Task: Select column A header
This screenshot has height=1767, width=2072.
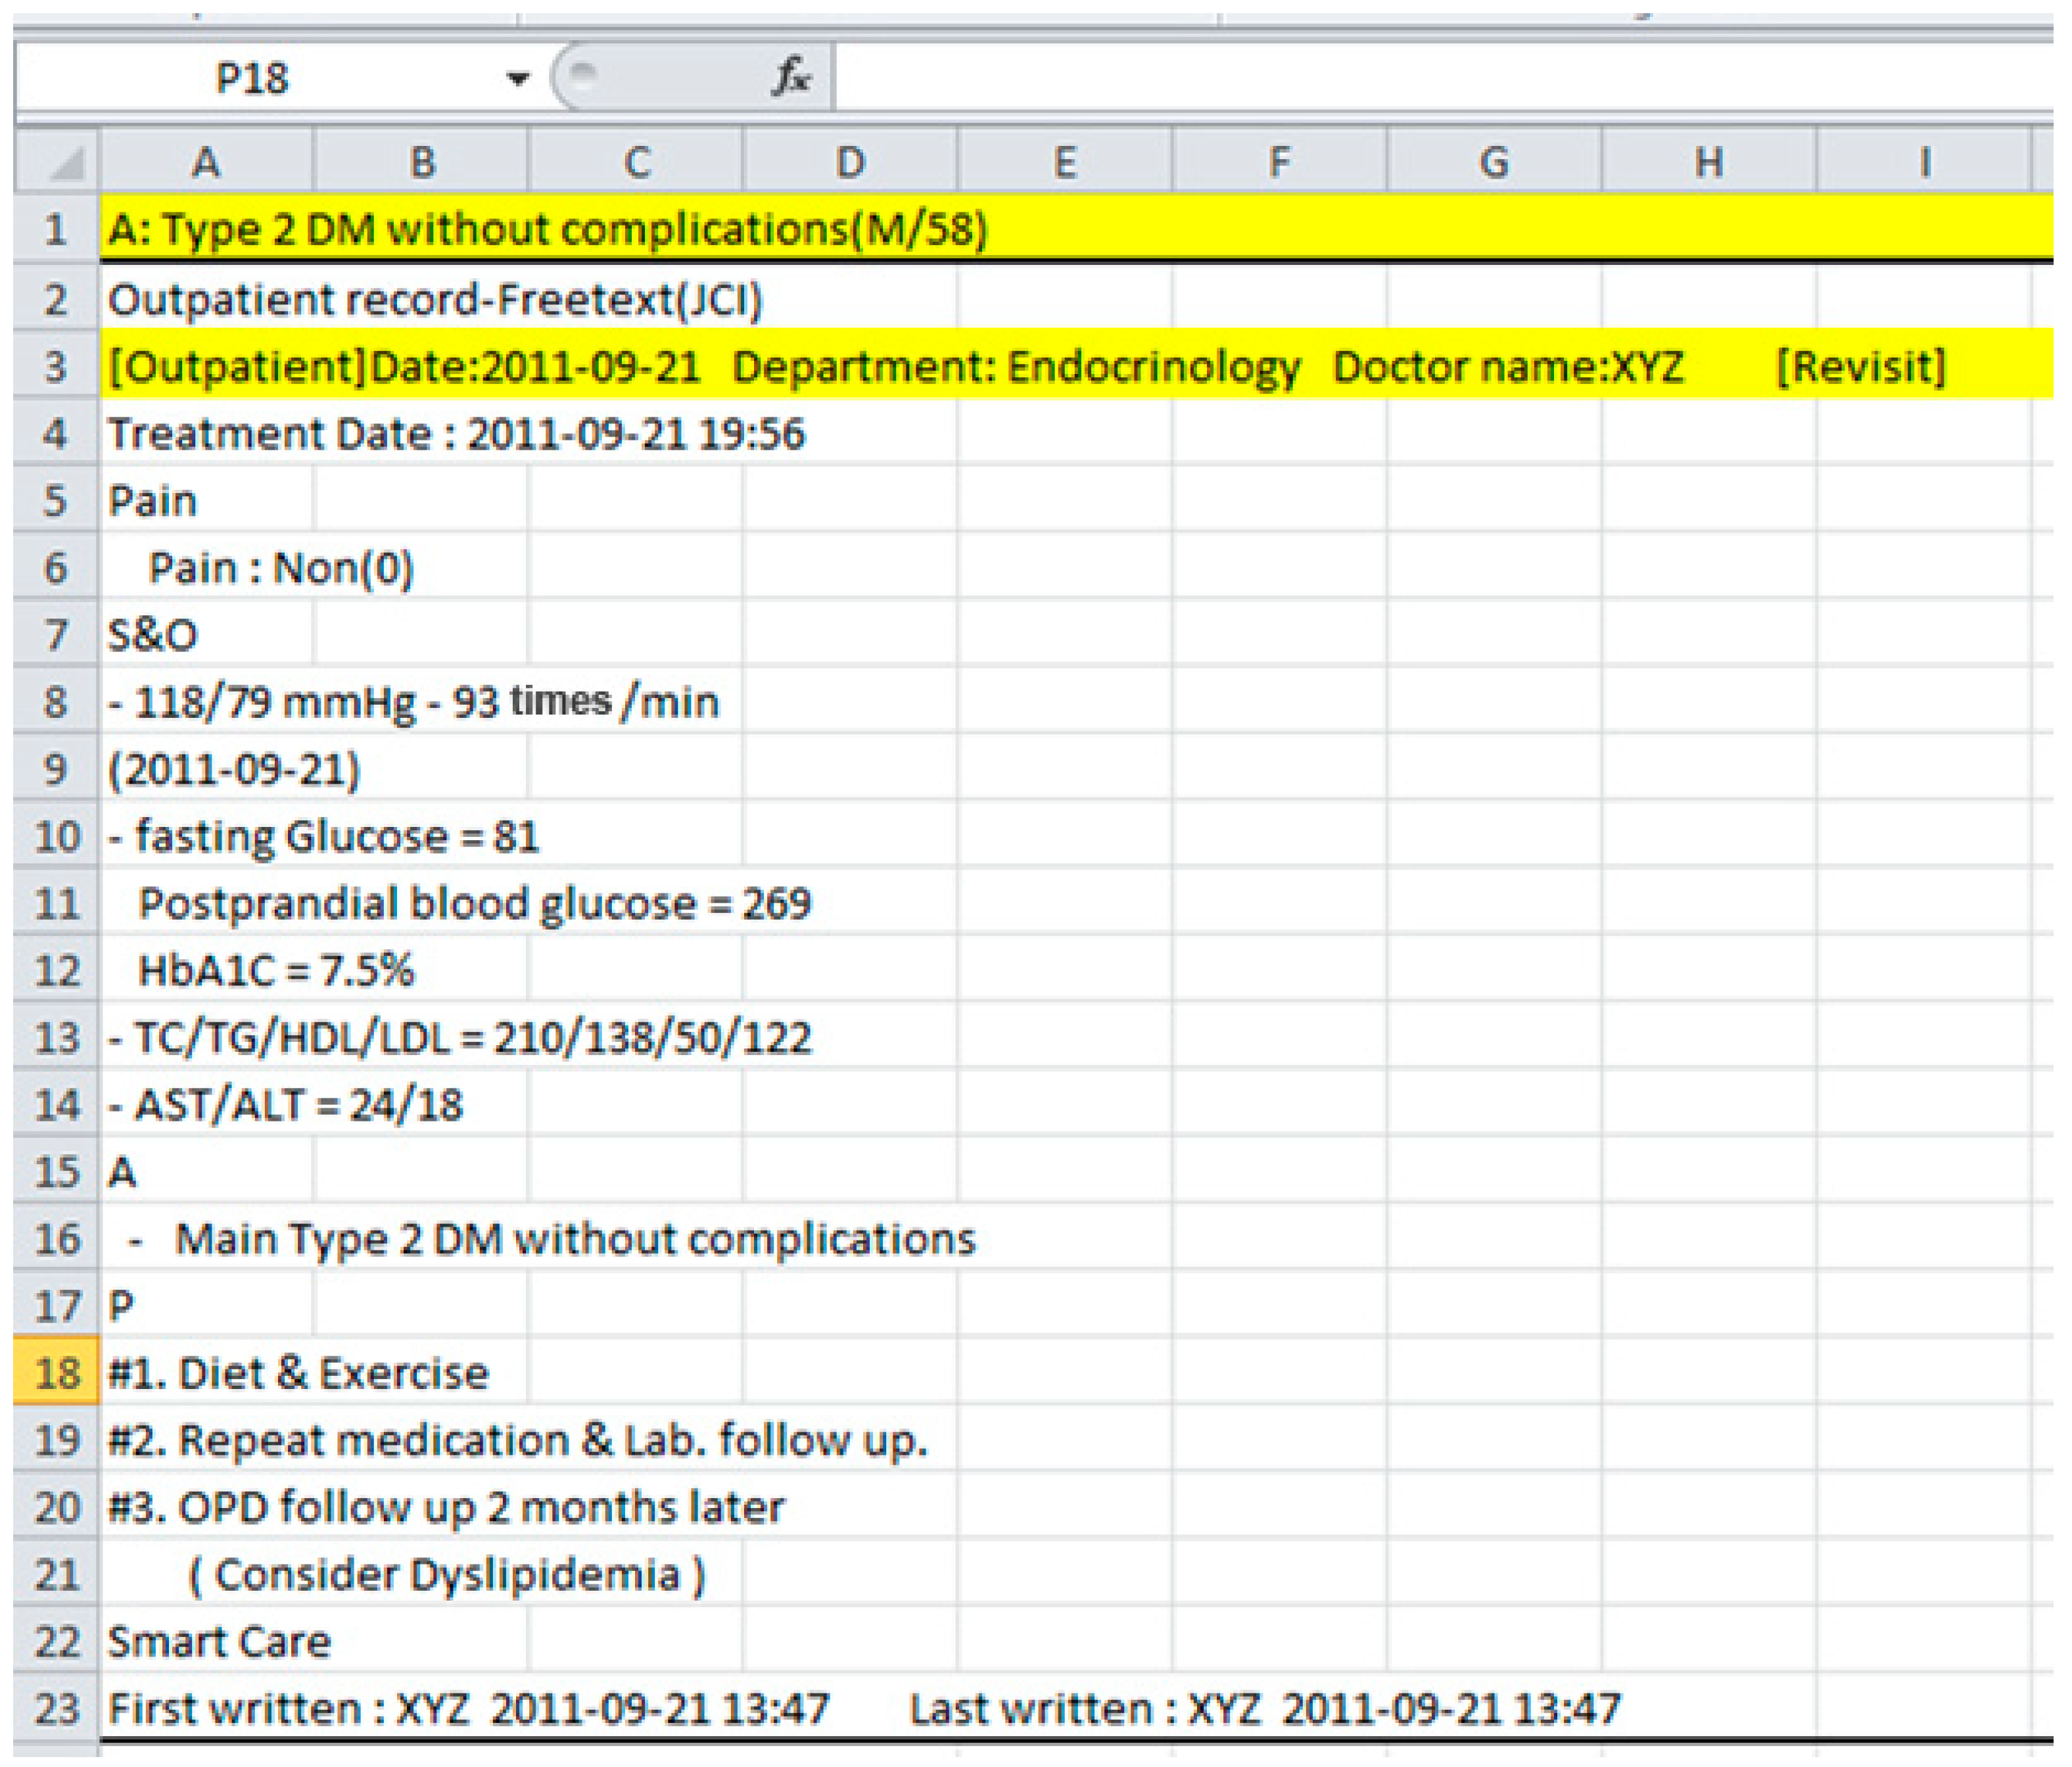Action: pyautogui.click(x=206, y=162)
